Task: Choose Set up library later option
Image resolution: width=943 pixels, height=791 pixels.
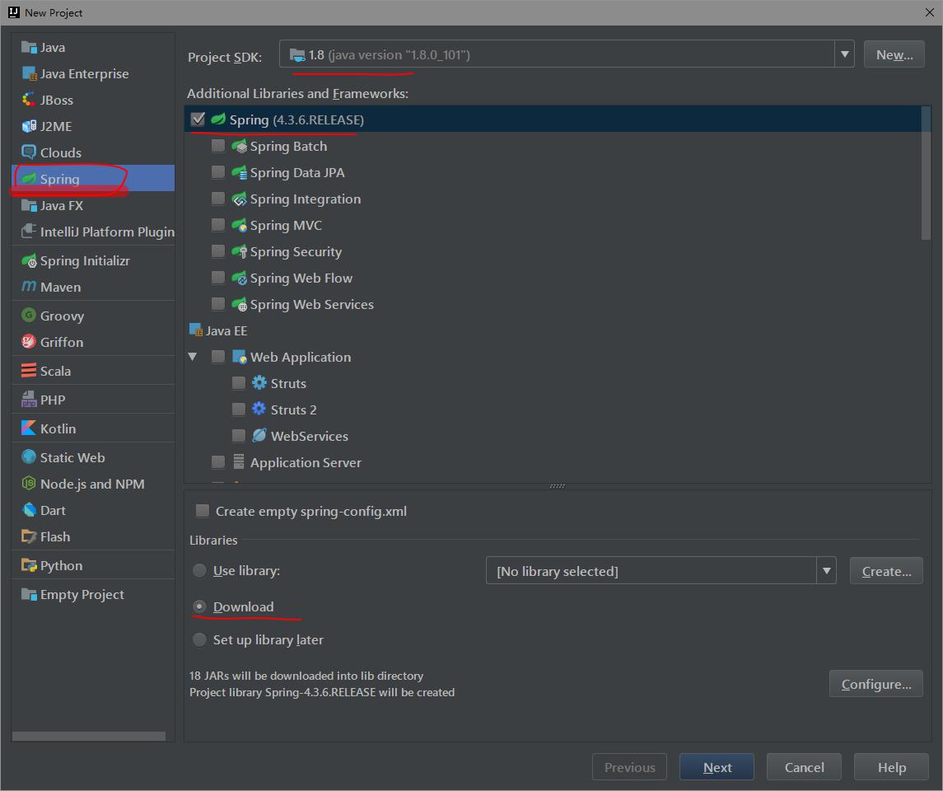Action: [199, 639]
